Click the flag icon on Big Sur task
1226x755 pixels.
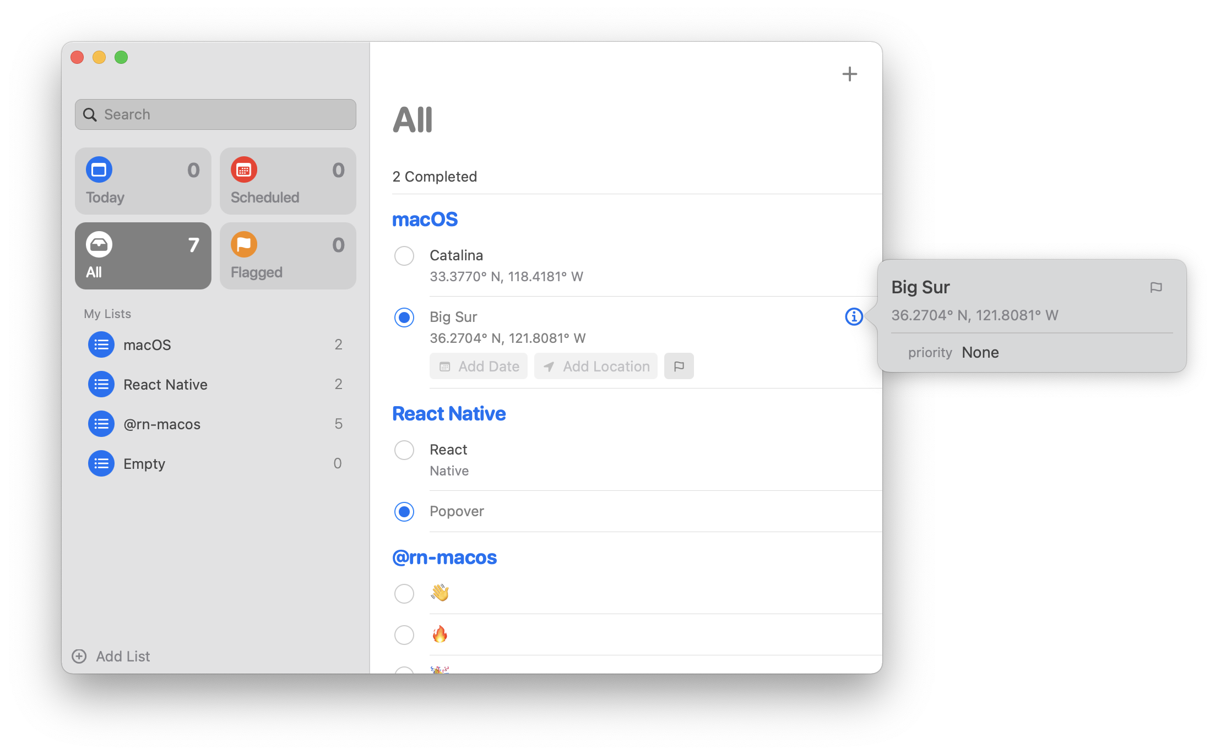pyautogui.click(x=680, y=366)
